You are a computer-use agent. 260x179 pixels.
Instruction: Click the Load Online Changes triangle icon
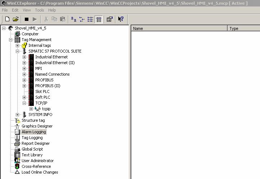coord(17,172)
